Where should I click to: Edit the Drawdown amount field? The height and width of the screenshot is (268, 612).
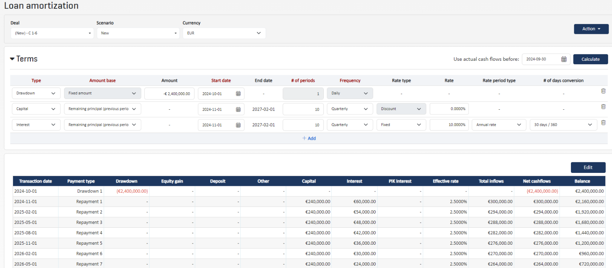pyautogui.click(x=169, y=94)
